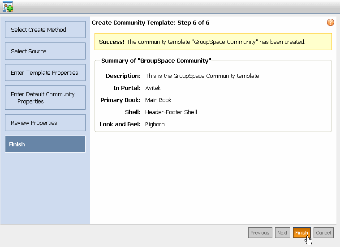Click the shell value 'Header-Footer Shell'
The image size is (340, 247).
click(x=171, y=112)
